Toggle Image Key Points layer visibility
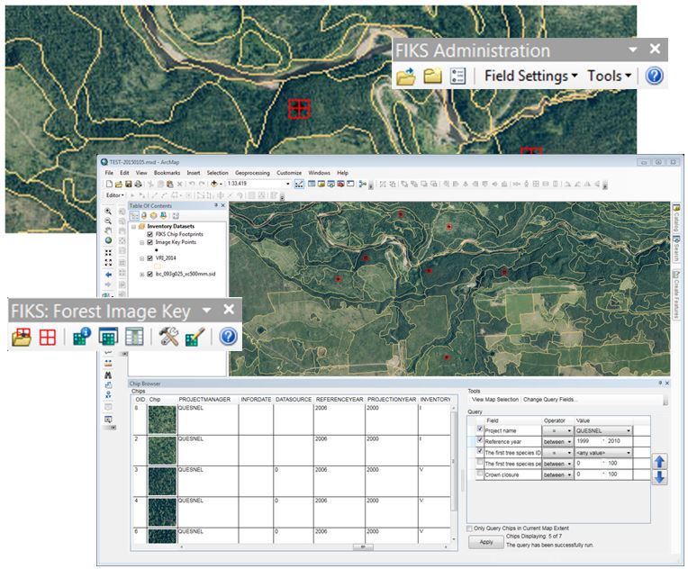Image resolution: width=688 pixels, height=569 pixels. pyautogui.click(x=150, y=242)
